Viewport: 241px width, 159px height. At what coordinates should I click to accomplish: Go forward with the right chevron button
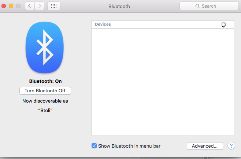click(39, 6)
